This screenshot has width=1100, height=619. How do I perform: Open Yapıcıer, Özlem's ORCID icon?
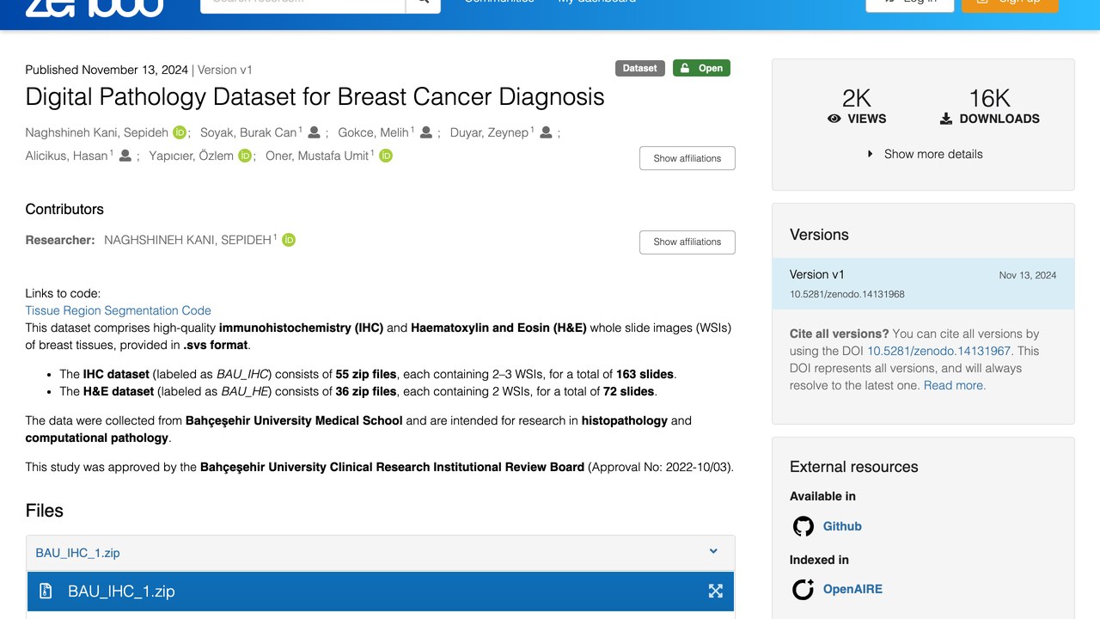[x=245, y=156]
